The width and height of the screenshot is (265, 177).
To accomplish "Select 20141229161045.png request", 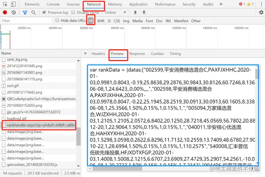I will pyautogui.click(x=39, y=66).
